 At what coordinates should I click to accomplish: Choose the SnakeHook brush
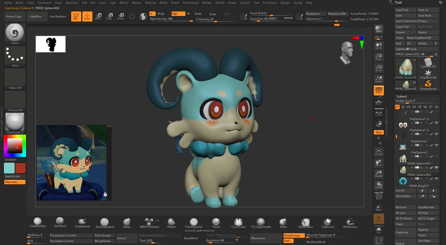tap(82, 223)
